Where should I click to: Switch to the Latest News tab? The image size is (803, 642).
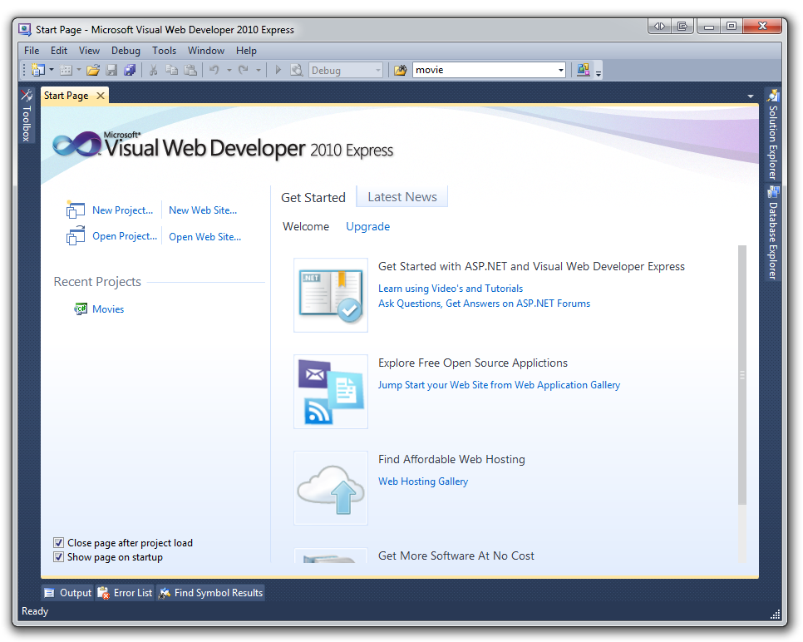(401, 196)
